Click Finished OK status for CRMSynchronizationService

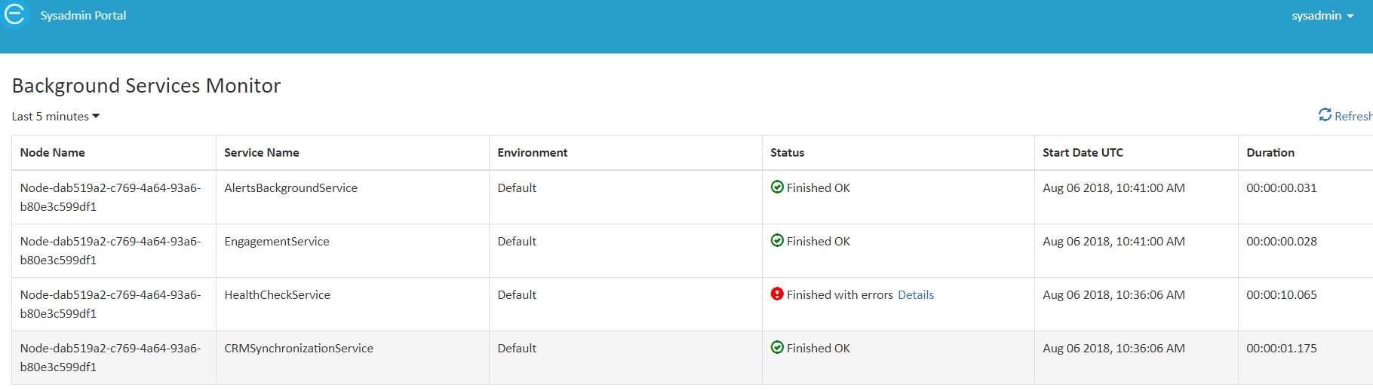coord(819,349)
